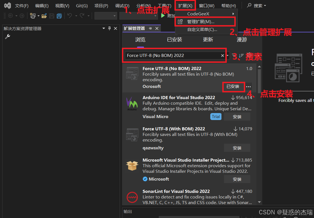This screenshot has width=314, height=218.
Task: Click the Microsoft verified publisher badge
Action: click(145, 179)
